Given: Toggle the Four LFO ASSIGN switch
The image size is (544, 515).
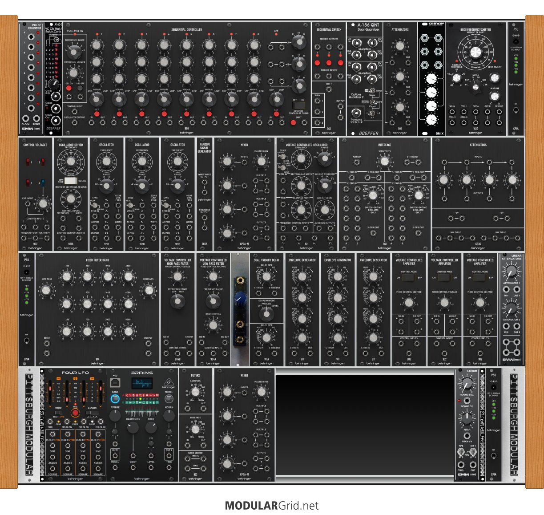Looking at the screenshot, I should click(92, 413).
